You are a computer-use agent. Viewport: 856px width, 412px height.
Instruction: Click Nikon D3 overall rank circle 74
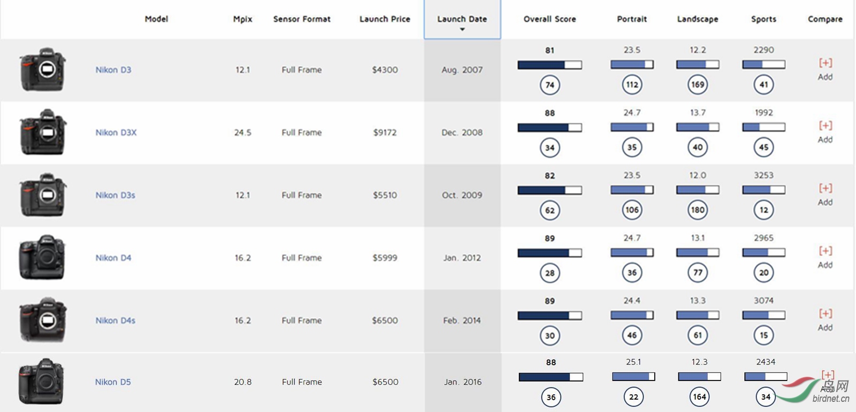pos(549,85)
